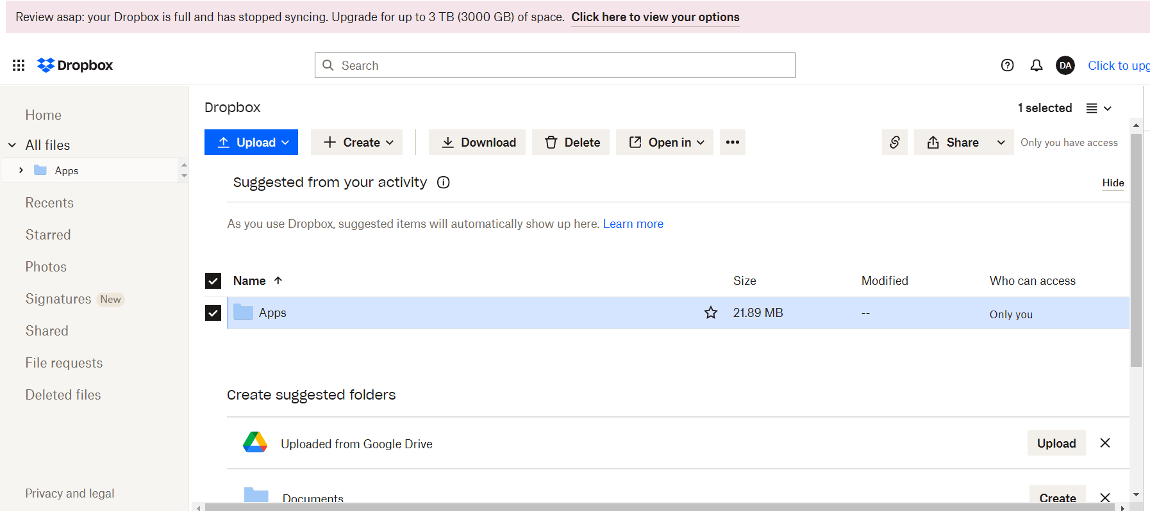
Task: Deselect the Apps folder row checkbox
Action: pos(213,313)
